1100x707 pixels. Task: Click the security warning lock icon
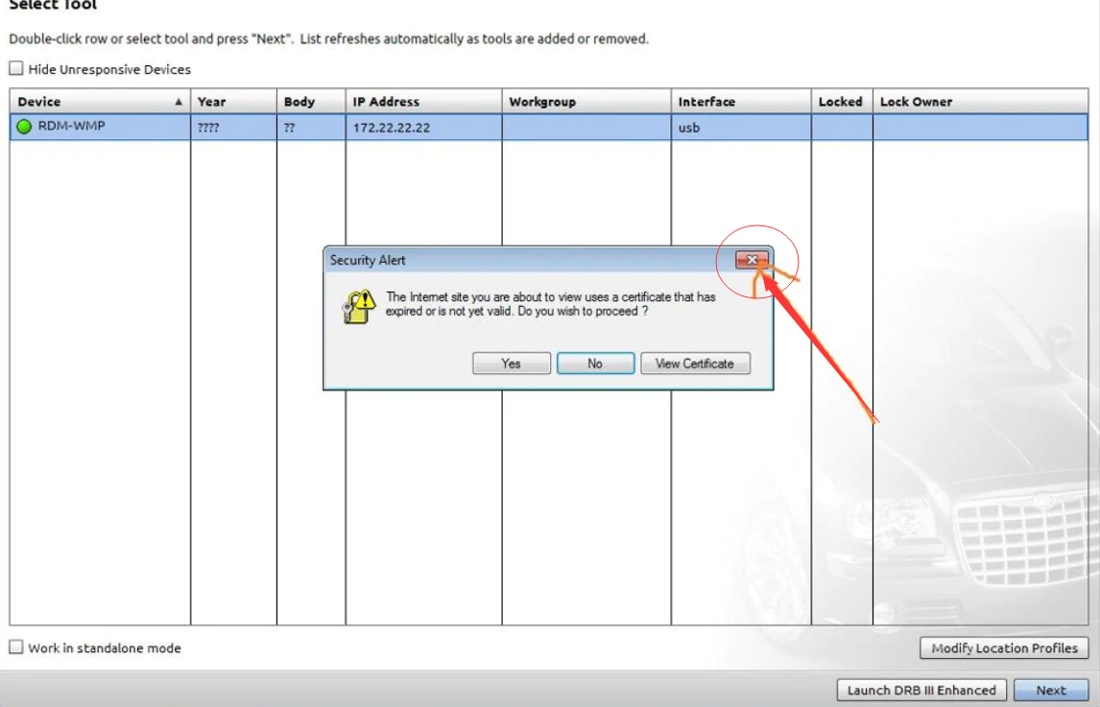[x=358, y=307]
